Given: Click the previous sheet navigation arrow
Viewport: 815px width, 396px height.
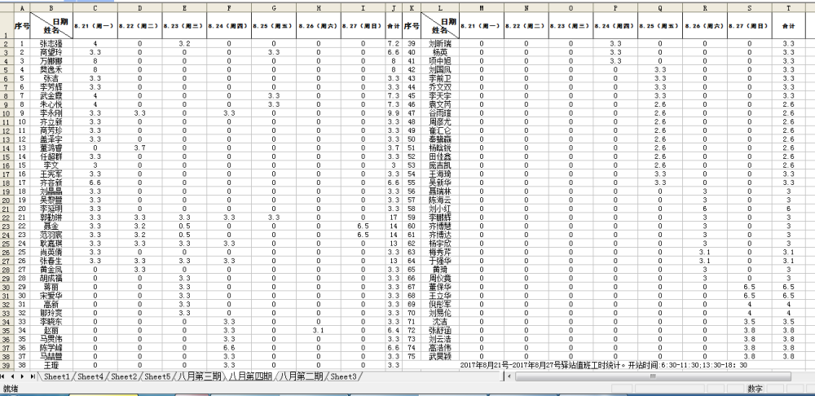Looking at the screenshot, I should [x=13, y=376].
